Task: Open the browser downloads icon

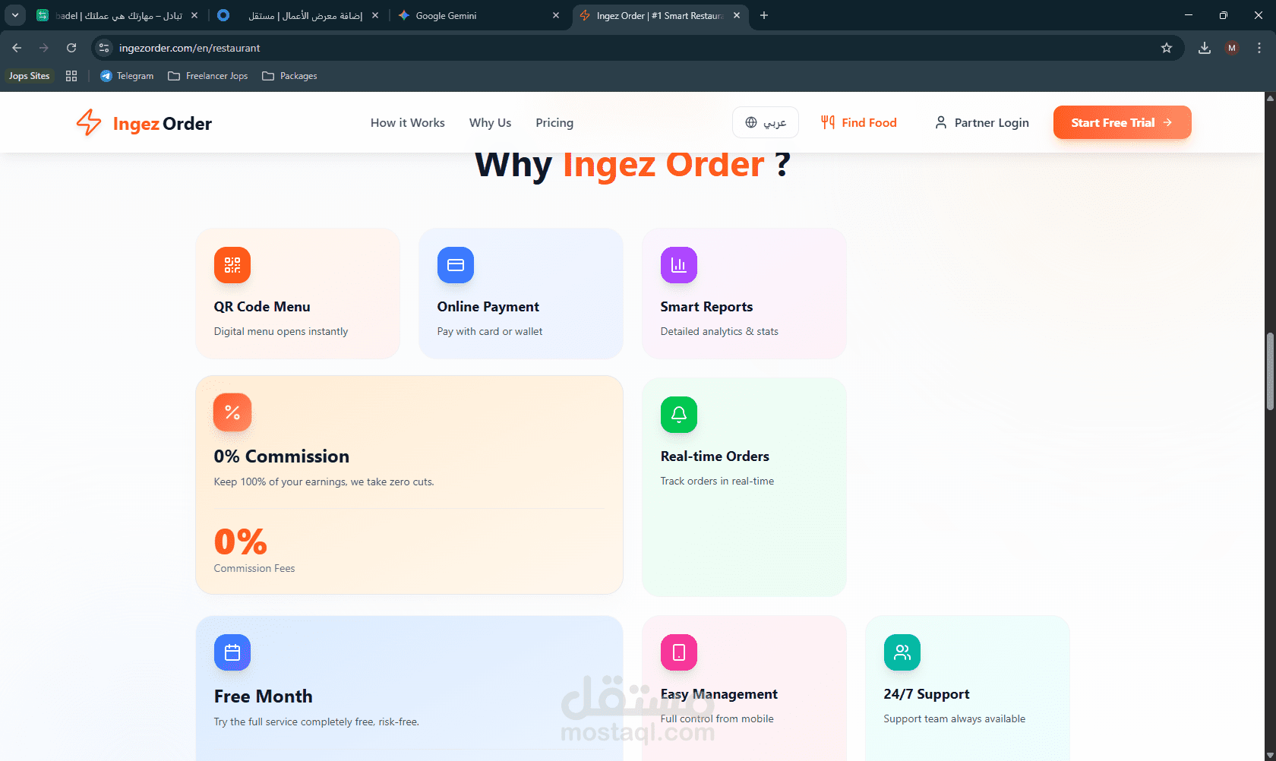Action: coord(1205,48)
